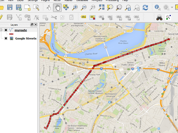Viewport: 178px width, 133px height.
Task: Select the Move Feature tool
Action: click(27, 17)
